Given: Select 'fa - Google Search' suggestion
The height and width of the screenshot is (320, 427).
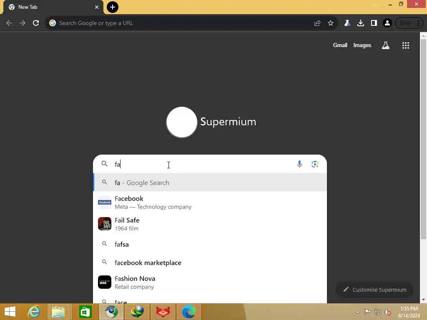Looking at the screenshot, I should (210, 182).
